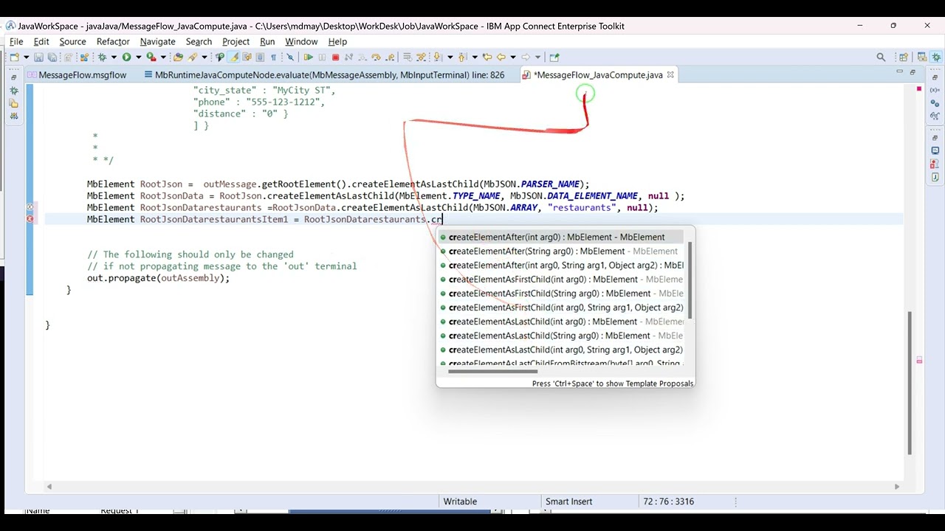Click the Writable status bar field
This screenshot has width=945, height=531.
pyautogui.click(x=460, y=502)
